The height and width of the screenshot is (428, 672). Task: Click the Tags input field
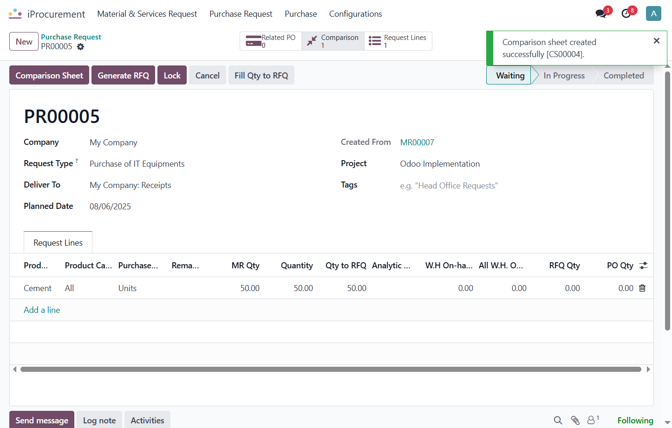pyautogui.click(x=519, y=186)
